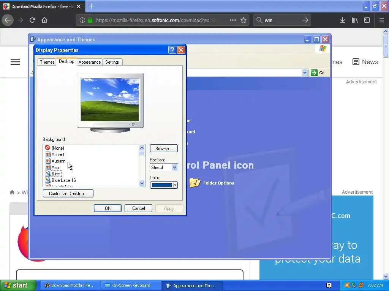The height and width of the screenshot is (291, 389).
Task: Click the Browse... button
Action: coord(164,149)
